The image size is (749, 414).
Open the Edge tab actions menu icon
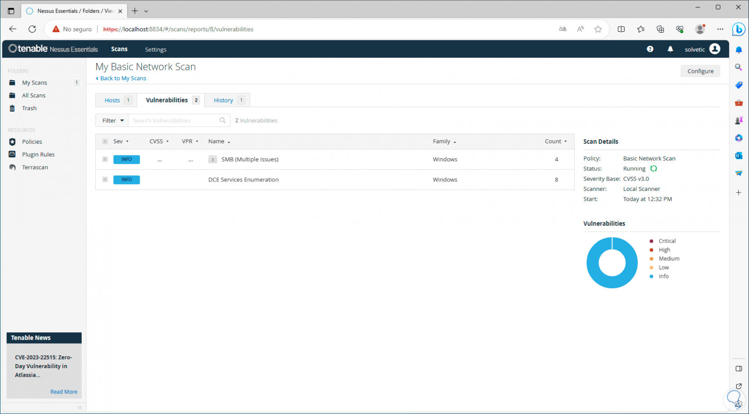click(x=11, y=11)
